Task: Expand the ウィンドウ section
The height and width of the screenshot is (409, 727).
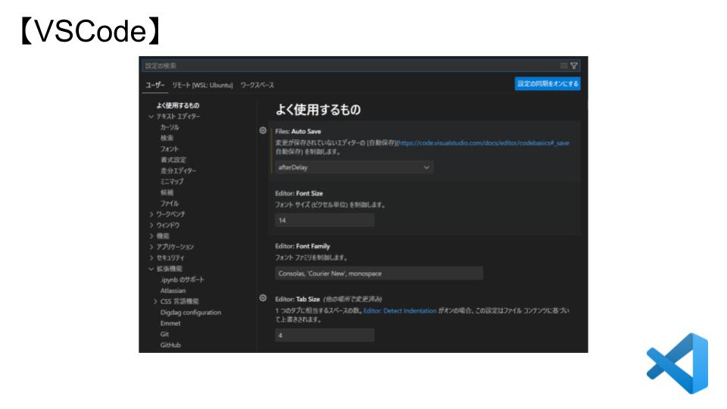Action: [151, 225]
